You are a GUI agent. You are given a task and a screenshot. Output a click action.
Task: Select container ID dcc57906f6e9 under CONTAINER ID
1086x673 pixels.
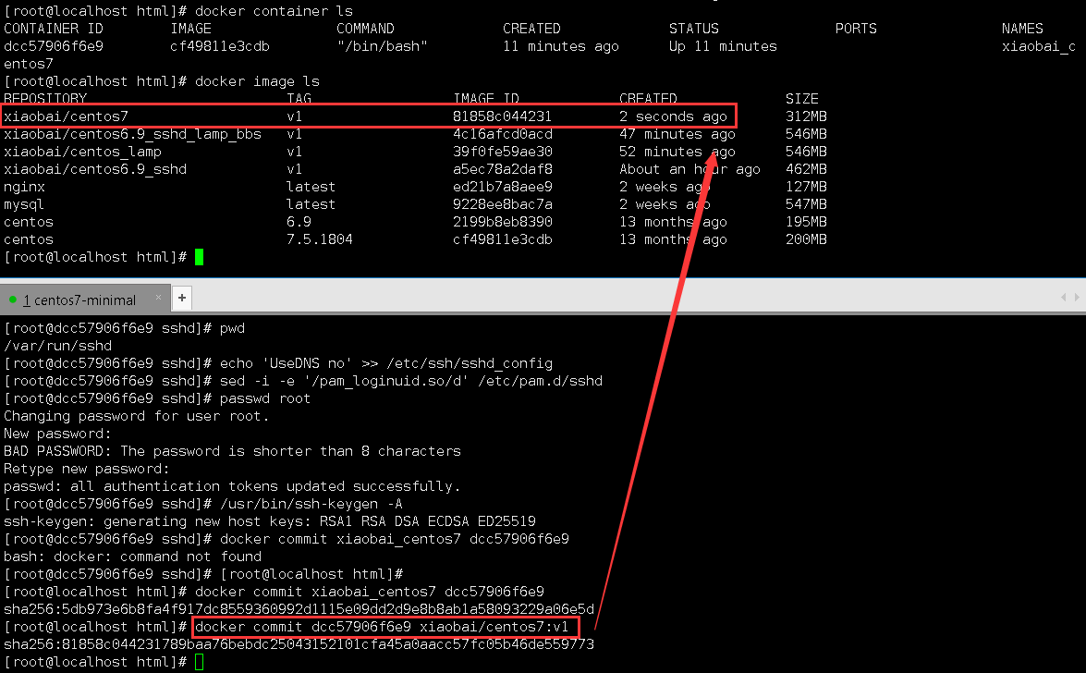pyautogui.click(x=54, y=46)
